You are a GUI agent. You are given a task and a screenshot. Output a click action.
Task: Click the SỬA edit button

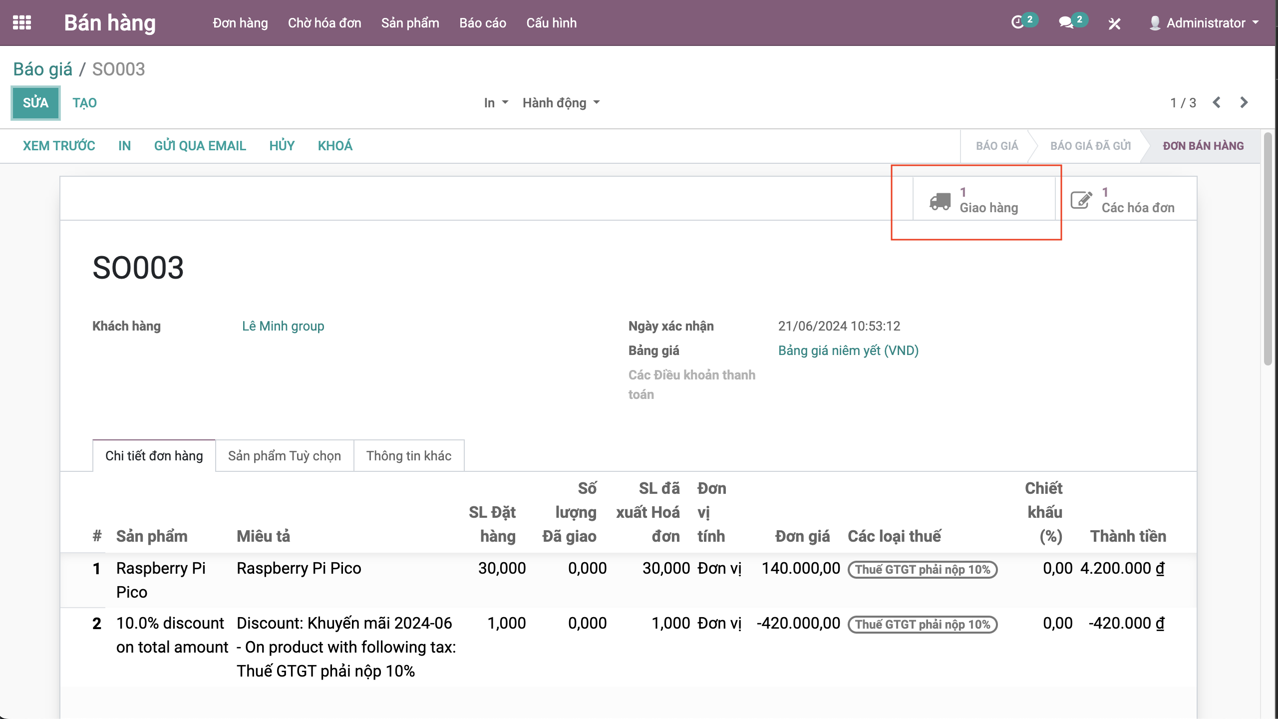[x=35, y=103]
